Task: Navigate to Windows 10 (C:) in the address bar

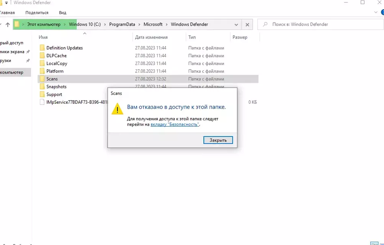Action: (85, 24)
